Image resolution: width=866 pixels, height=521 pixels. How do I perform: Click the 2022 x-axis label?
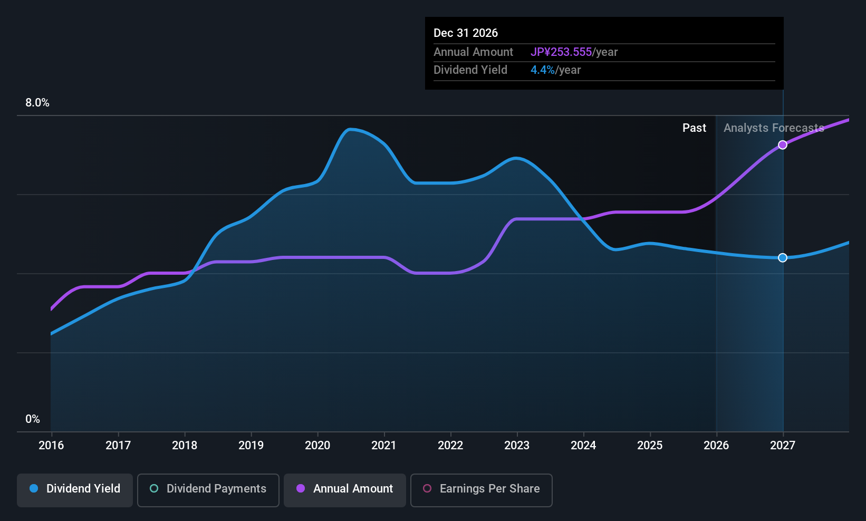pyautogui.click(x=450, y=446)
